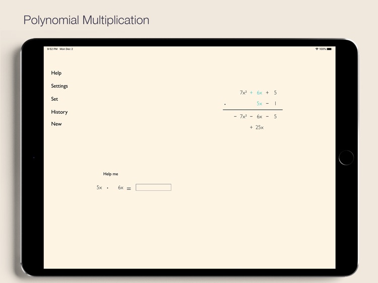
Task: Click the Mon Dec 2 date text
Action: (x=67, y=49)
